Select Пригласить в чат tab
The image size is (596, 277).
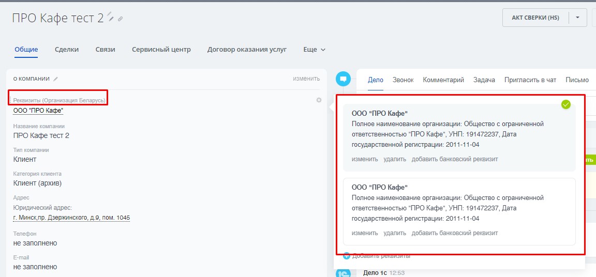point(530,80)
